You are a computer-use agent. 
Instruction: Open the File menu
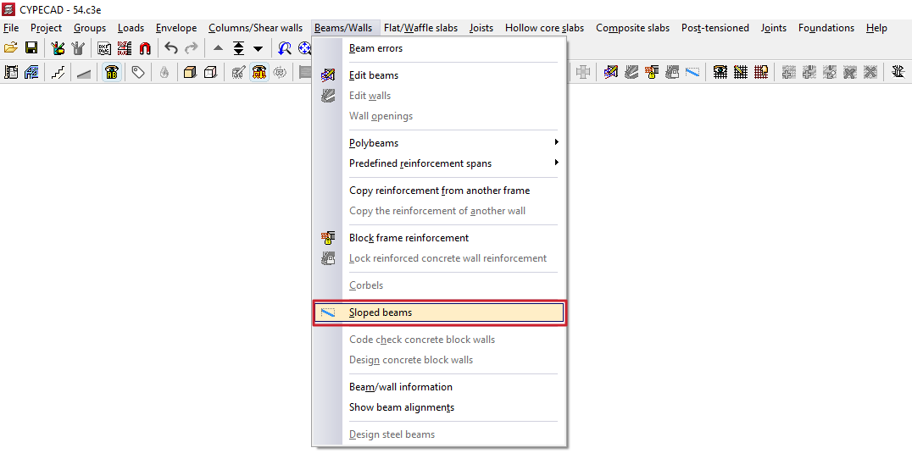(11, 28)
